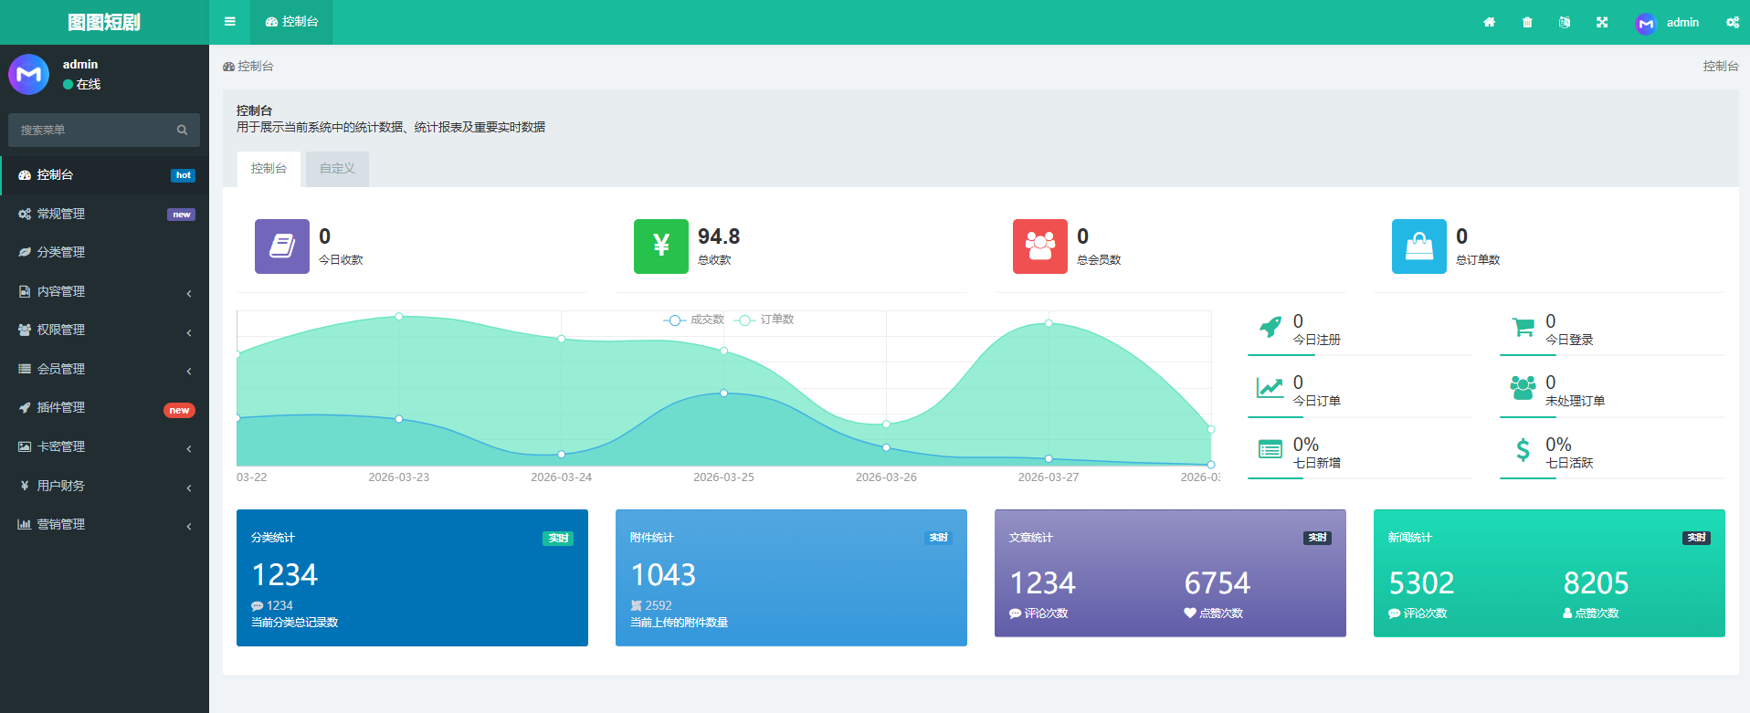
Task: Click the trash clear-cache icon
Action: coord(1527,22)
